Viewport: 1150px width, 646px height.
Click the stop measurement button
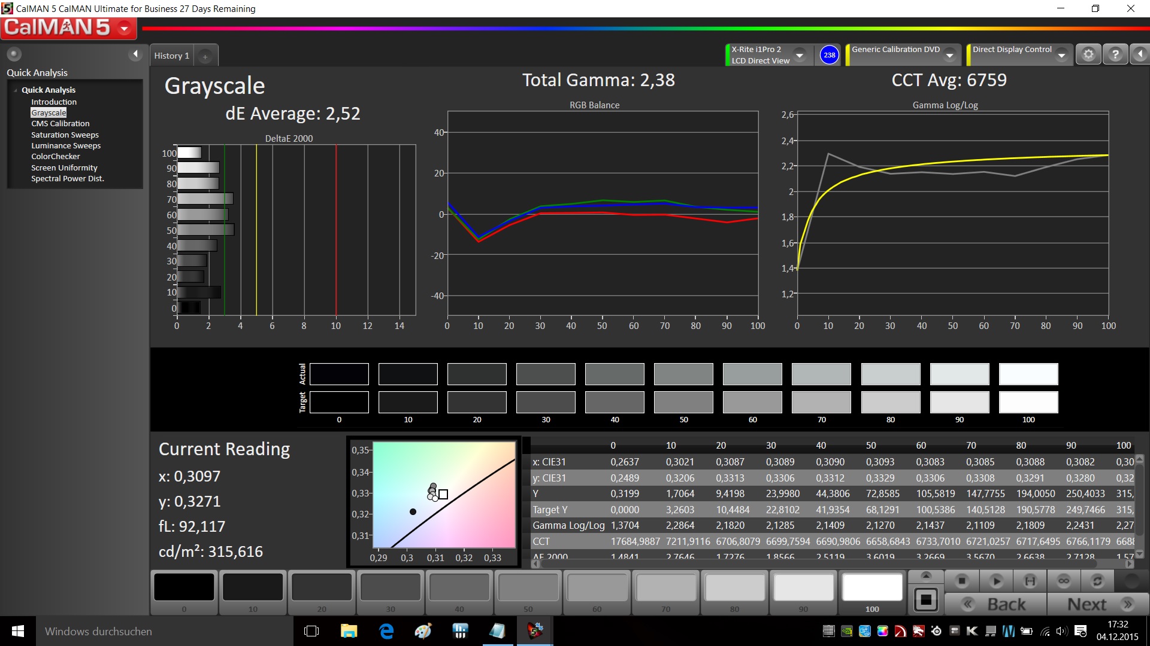coord(962,581)
